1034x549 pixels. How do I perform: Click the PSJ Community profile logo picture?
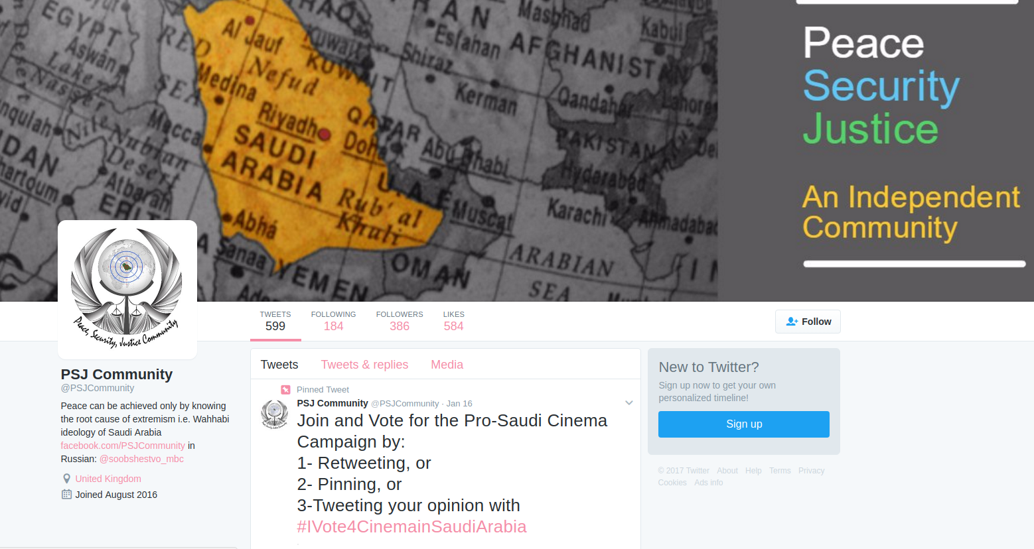click(x=127, y=290)
